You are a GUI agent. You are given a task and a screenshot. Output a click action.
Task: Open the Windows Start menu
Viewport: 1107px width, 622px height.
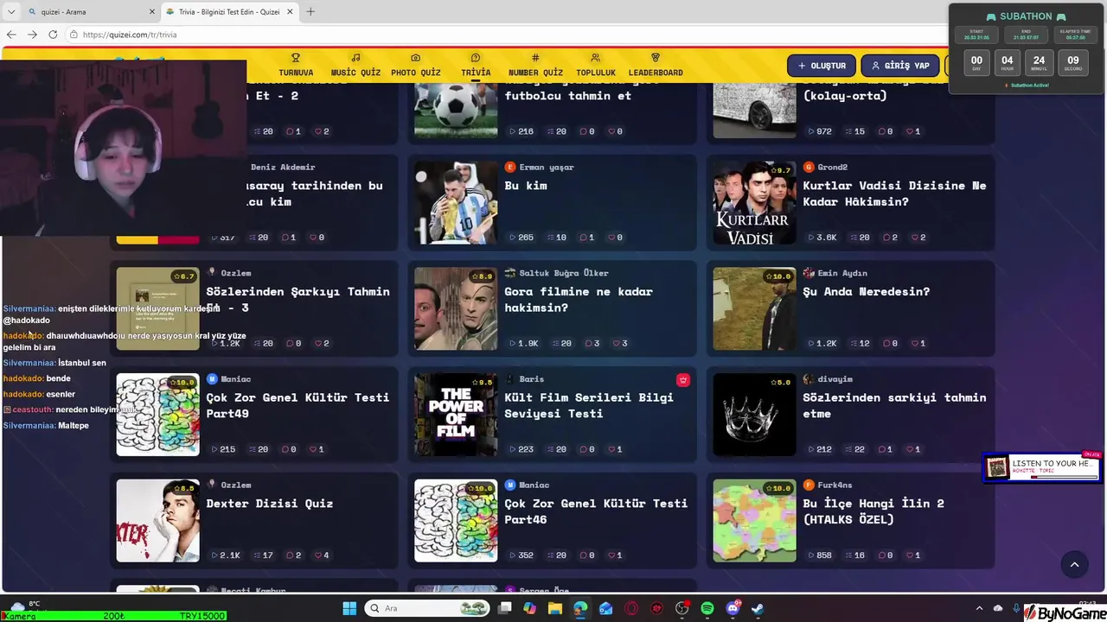[x=349, y=608]
